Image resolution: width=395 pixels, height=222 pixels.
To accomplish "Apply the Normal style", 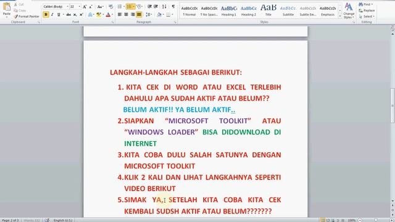I will [189, 11].
